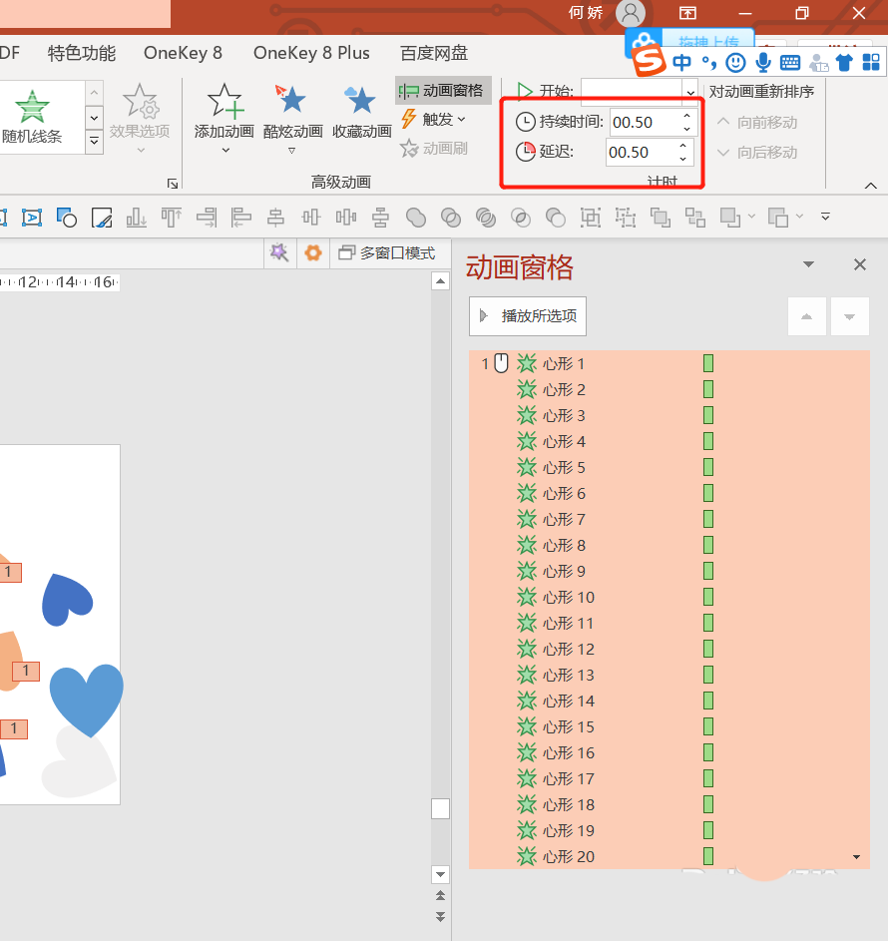Toggle the 动画窗格 (Animation Pane) button
The width and height of the screenshot is (888, 941).
(443, 90)
